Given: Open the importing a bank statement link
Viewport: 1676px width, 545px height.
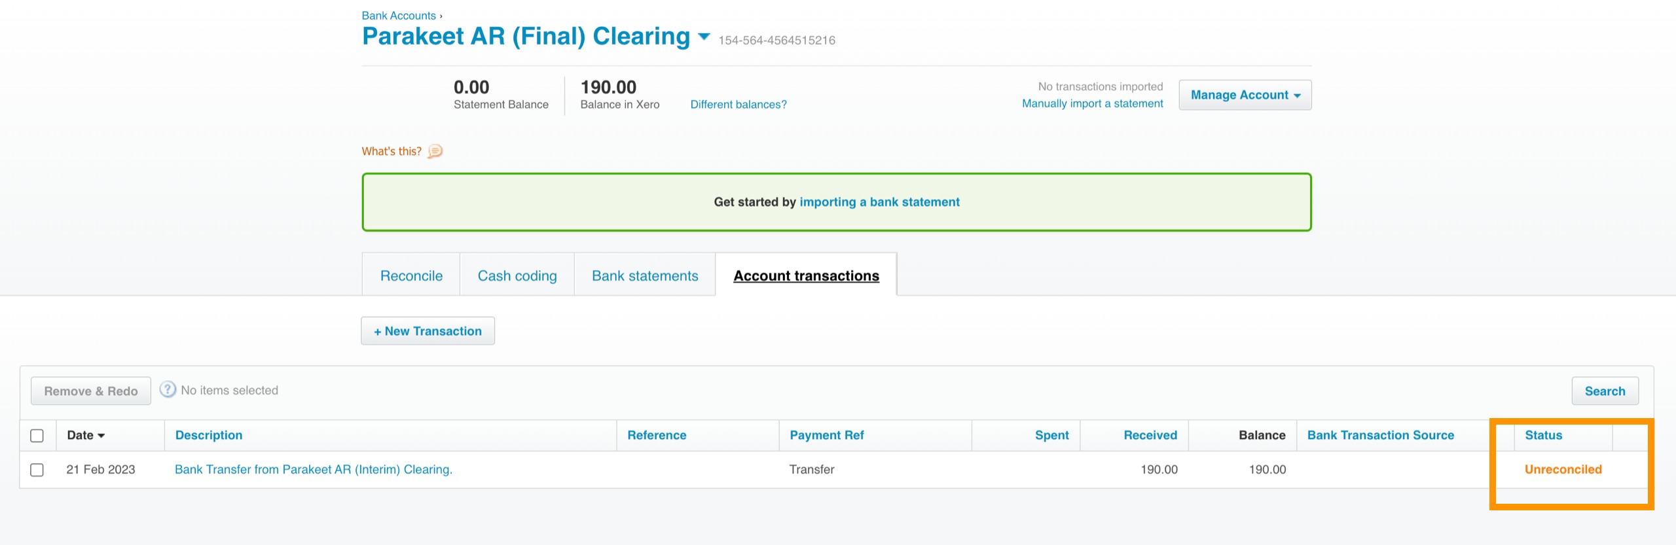Looking at the screenshot, I should (x=879, y=202).
